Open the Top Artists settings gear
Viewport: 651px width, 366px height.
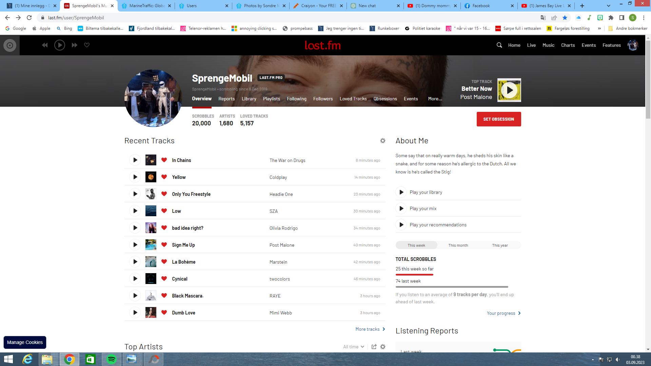pos(383,347)
